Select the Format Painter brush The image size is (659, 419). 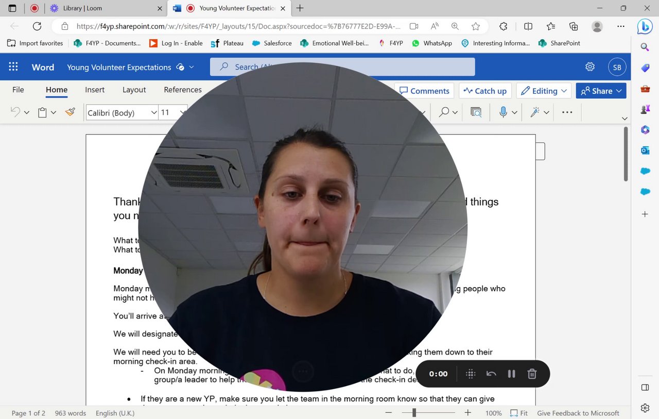pyautogui.click(x=71, y=112)
